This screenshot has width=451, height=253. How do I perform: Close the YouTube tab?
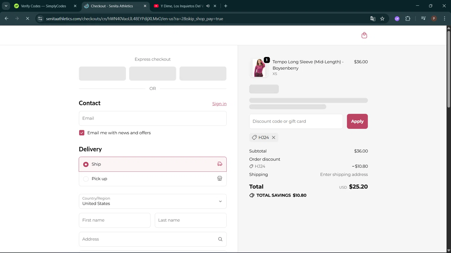pyautogui.click(x=215, y=6)
